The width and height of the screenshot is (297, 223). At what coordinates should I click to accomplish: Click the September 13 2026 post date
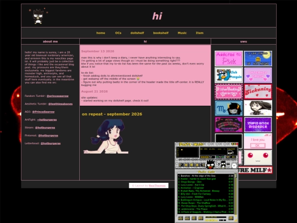click(x=97, y=51)
